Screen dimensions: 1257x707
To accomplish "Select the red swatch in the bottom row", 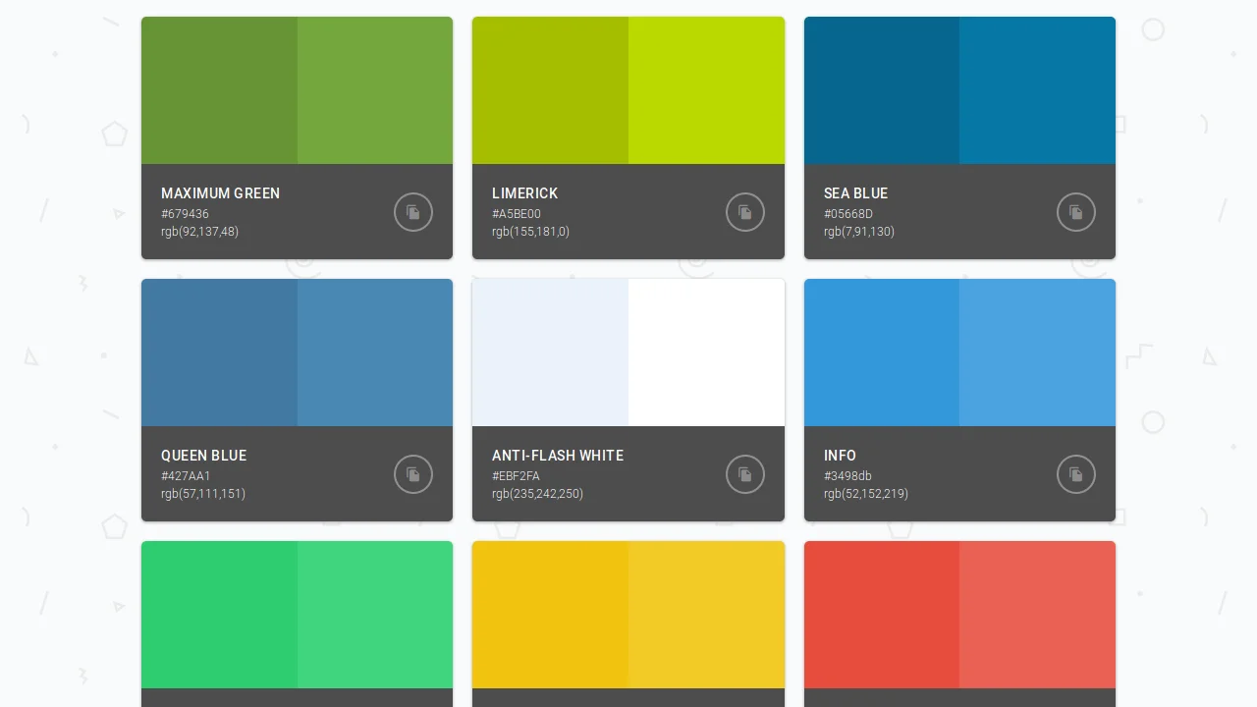I will tap(959, 614).
